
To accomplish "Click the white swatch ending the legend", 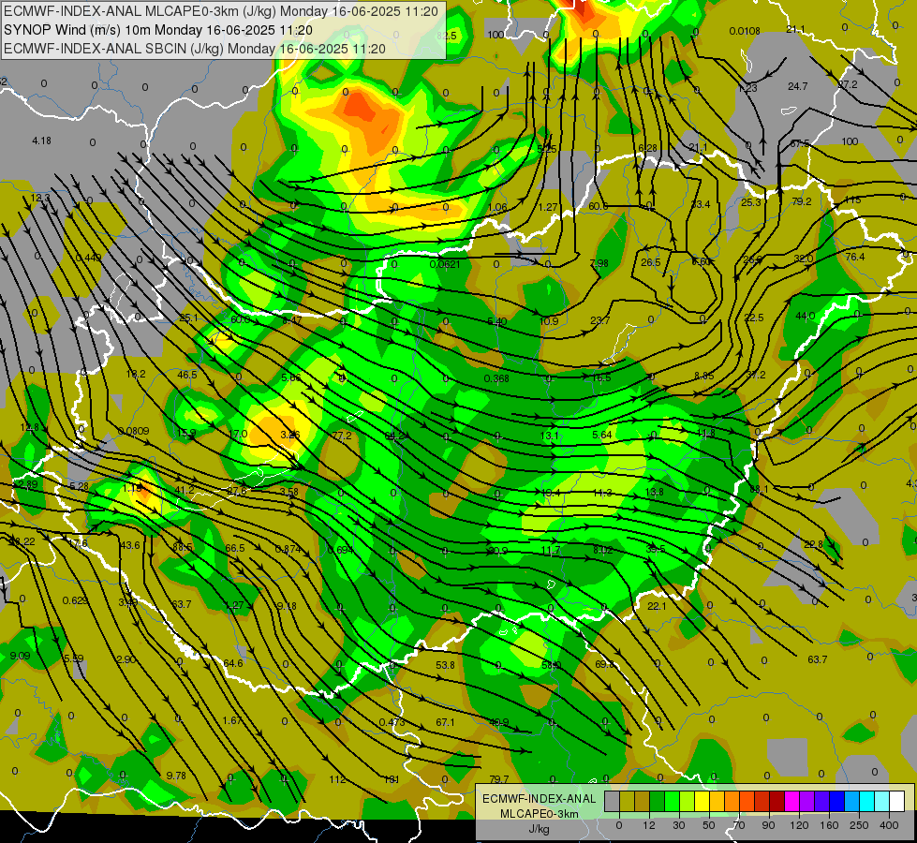I will click(897, 802).
